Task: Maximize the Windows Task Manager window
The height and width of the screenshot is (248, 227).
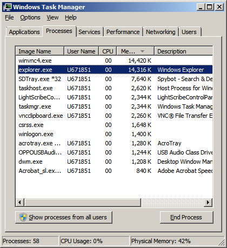Action: point(210,7)
